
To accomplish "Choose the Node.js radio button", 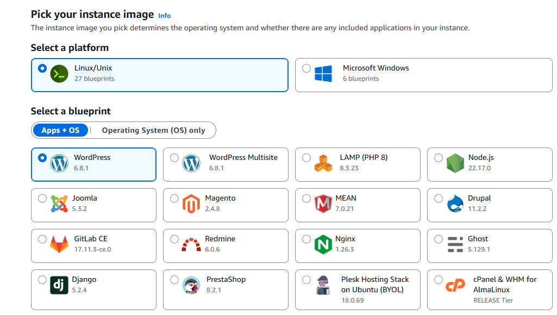I will [x=439, y=158].
